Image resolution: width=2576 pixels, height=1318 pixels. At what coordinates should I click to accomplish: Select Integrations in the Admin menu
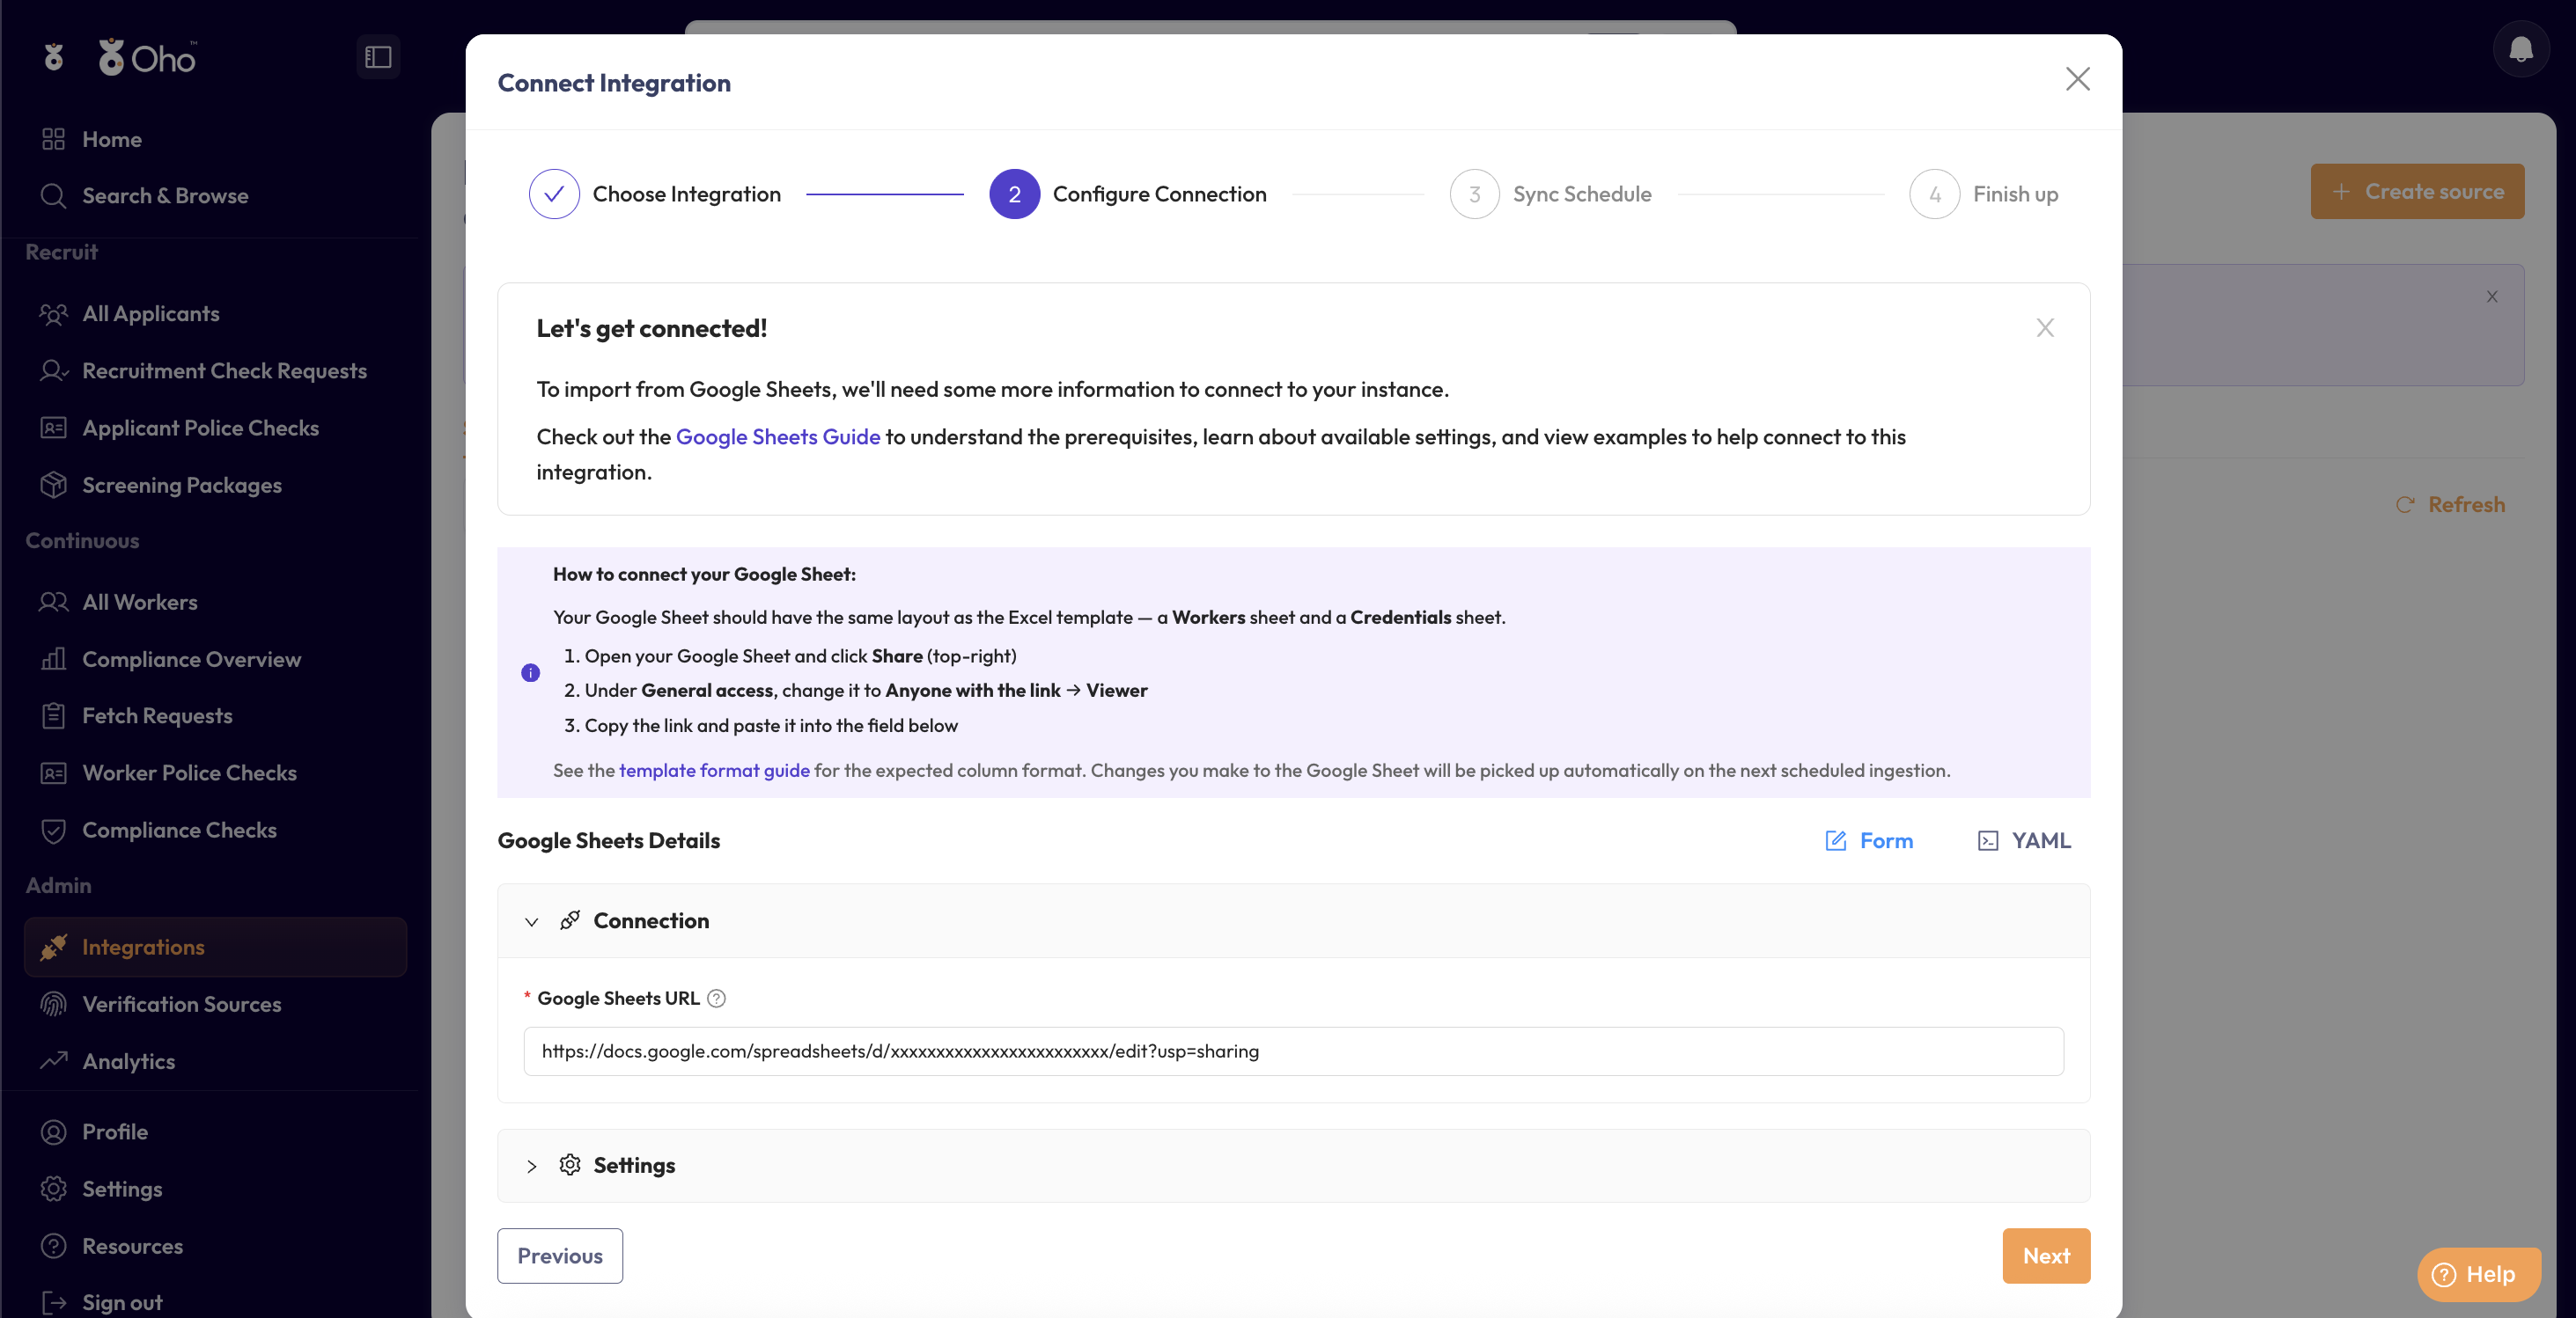(215, 947)
